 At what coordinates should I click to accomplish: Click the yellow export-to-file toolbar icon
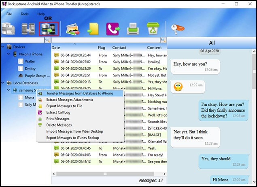(93, 29)
